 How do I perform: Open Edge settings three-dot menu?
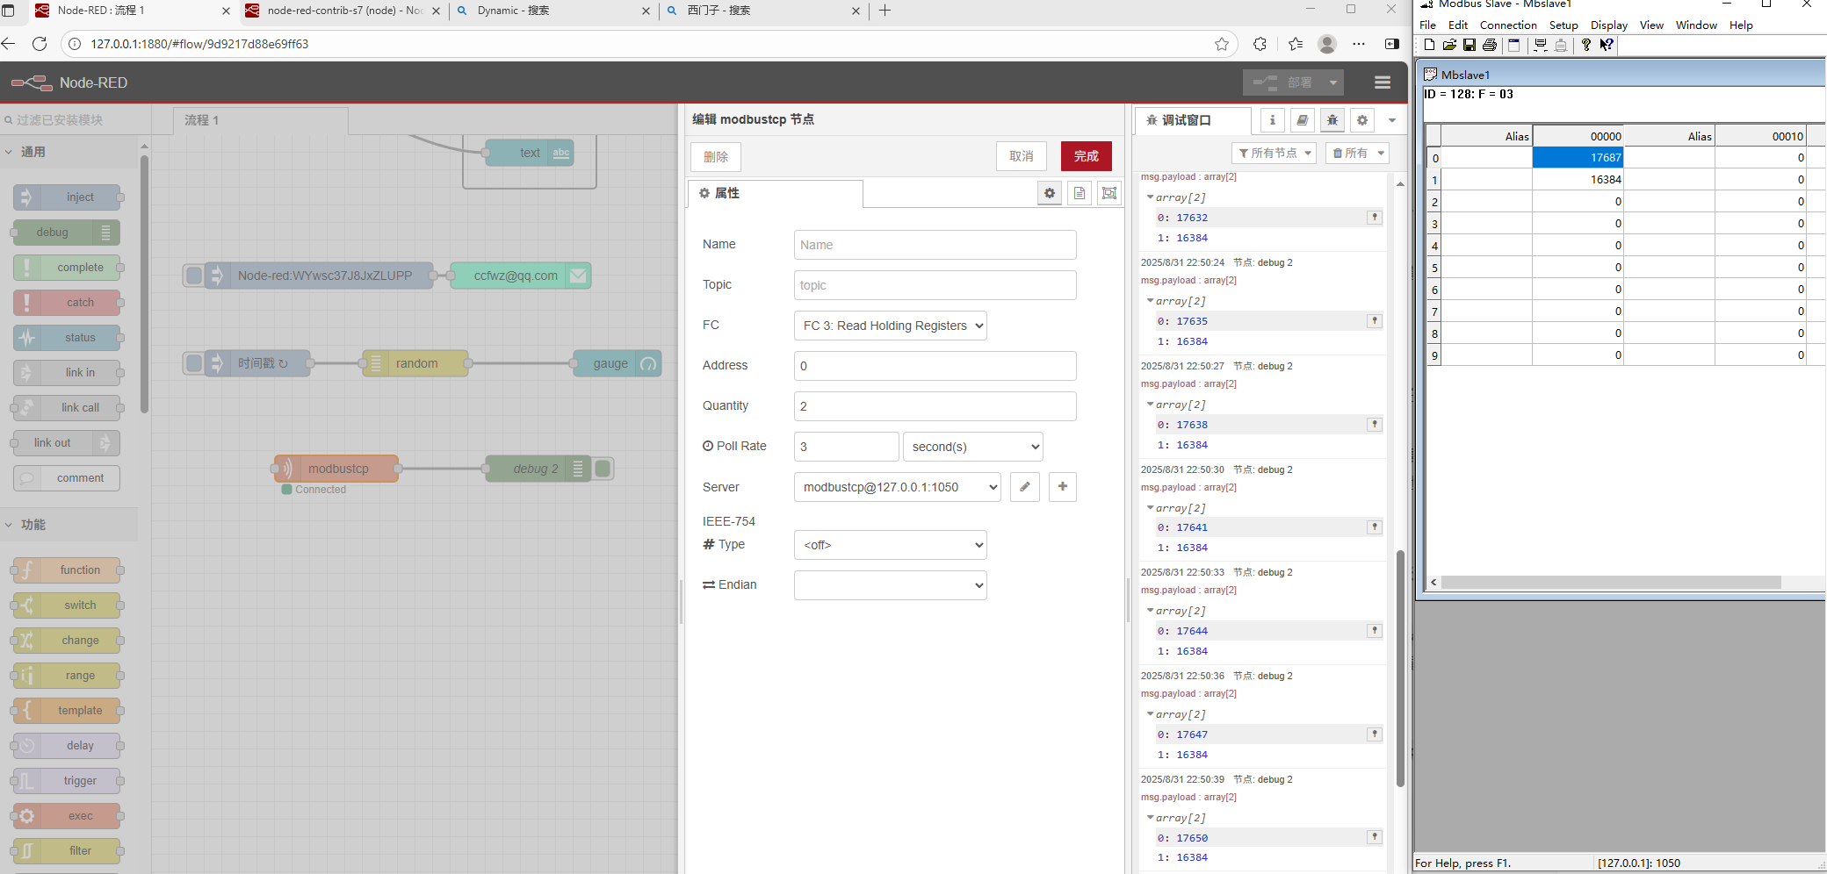[x=1359, y=44]
